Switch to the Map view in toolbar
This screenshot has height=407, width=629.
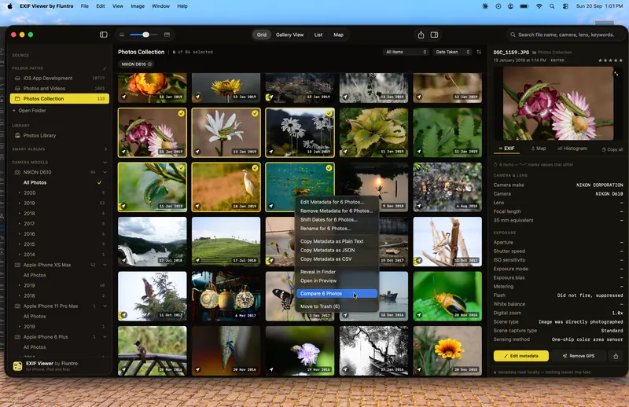(339, 35)
